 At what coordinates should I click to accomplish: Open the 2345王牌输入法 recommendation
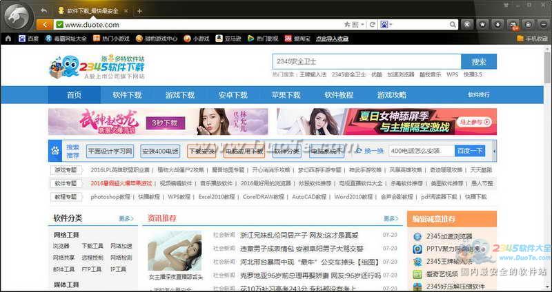coord(449,262)
